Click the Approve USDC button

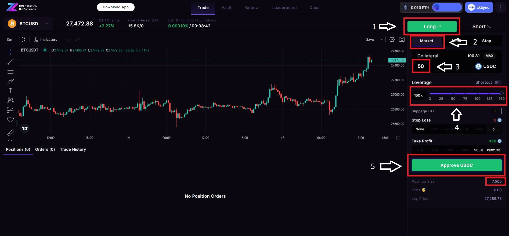pyautogui.click(x=457, y=165)
